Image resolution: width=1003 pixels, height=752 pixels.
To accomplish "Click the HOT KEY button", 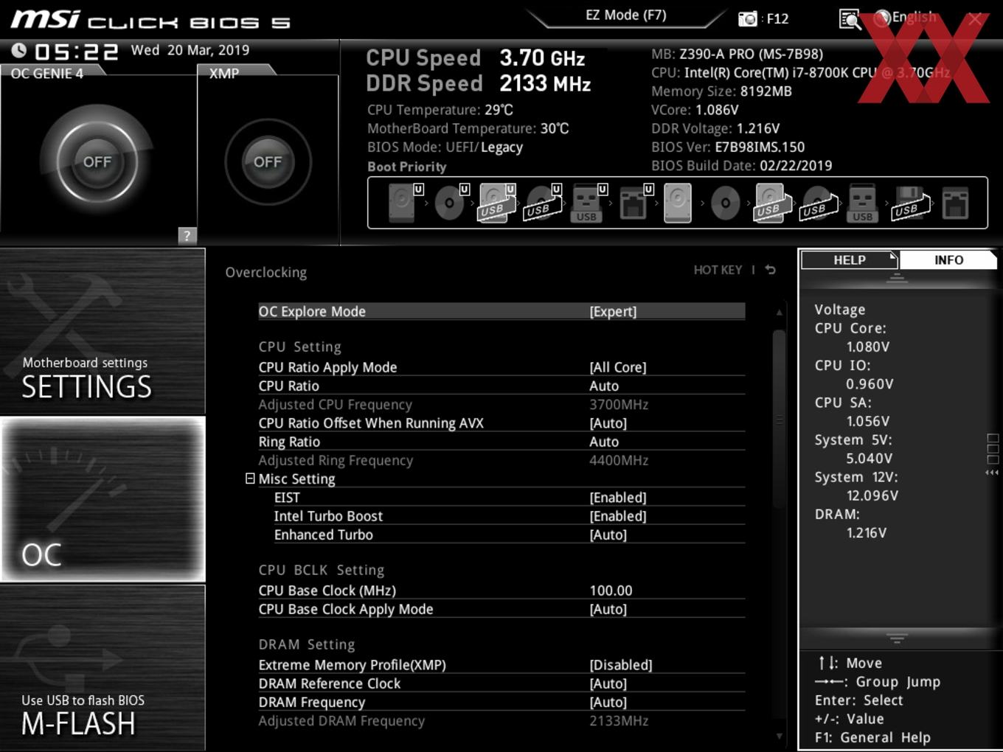I will (x=718, y=270).
